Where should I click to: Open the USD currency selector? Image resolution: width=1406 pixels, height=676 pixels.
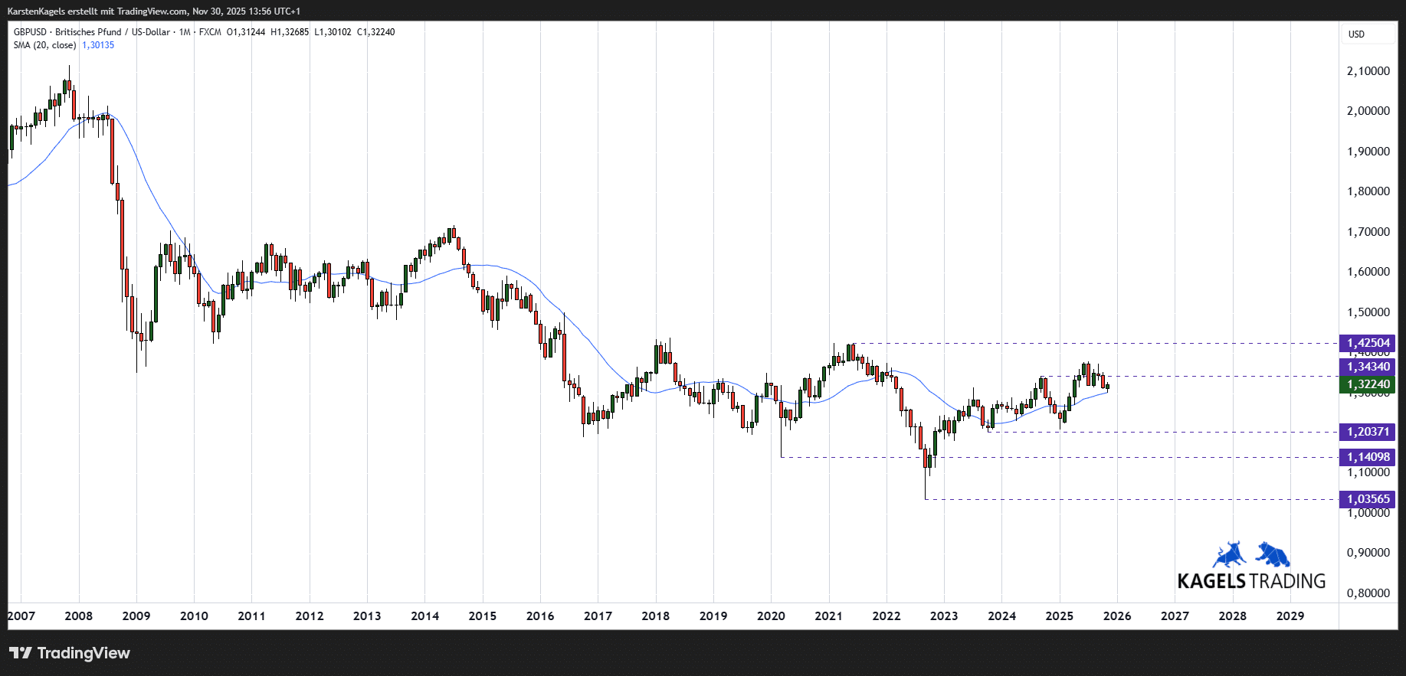(x=1357, y=34)
